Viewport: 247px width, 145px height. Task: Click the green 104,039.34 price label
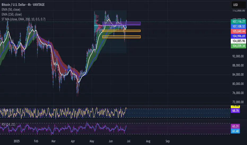point(239,46)
